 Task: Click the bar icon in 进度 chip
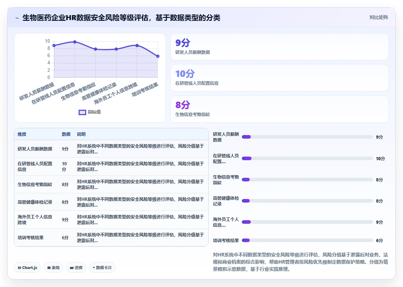[72, 268]
